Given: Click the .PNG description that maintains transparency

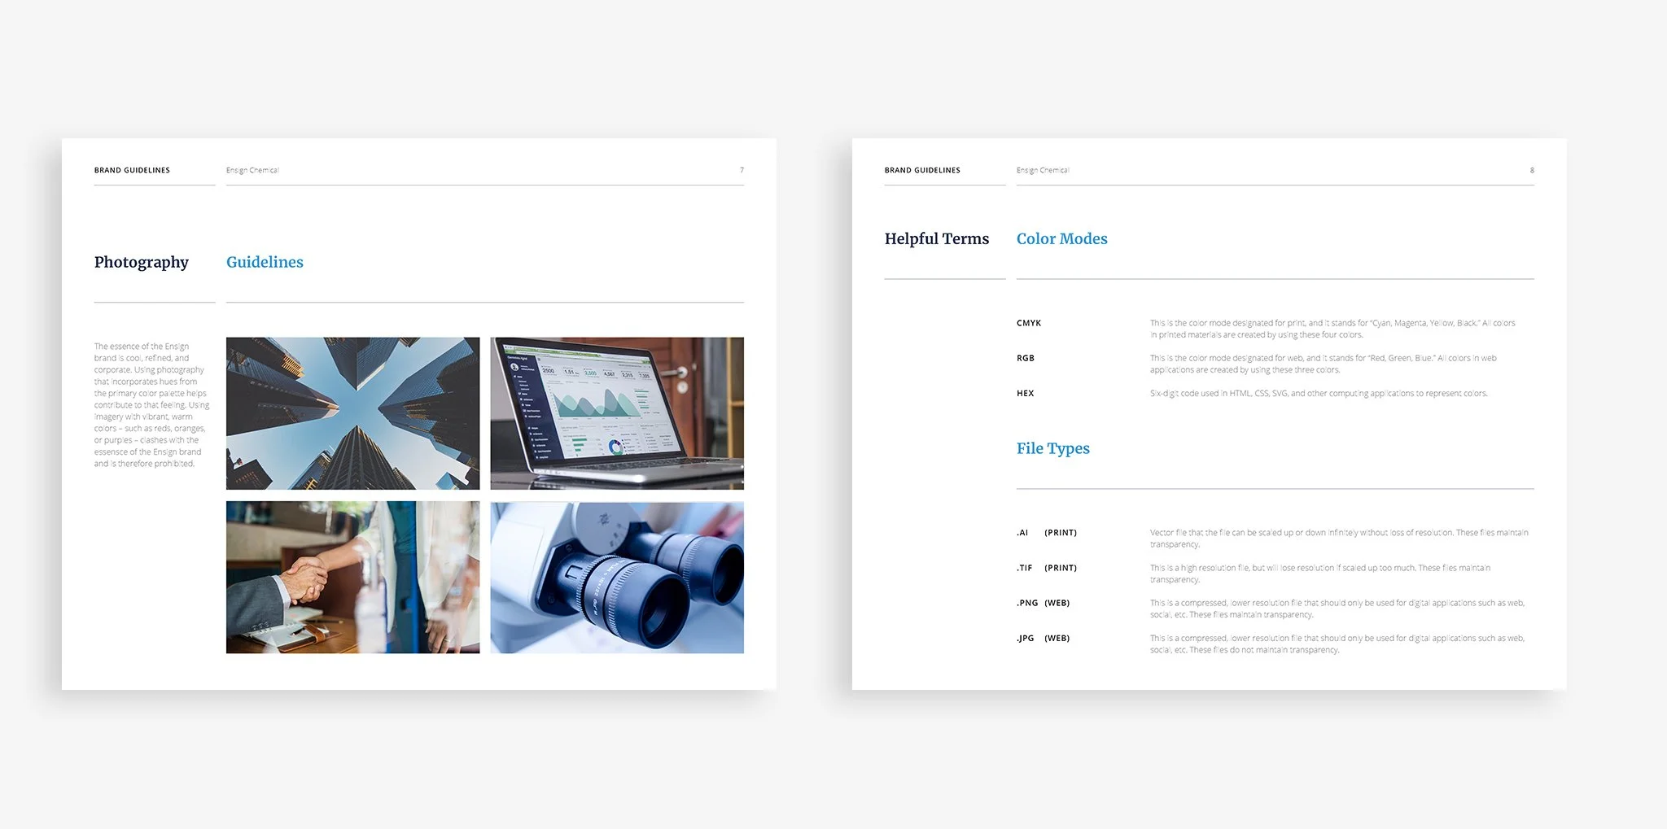Looking at the screenshot, I should [x=1337, y=609].
